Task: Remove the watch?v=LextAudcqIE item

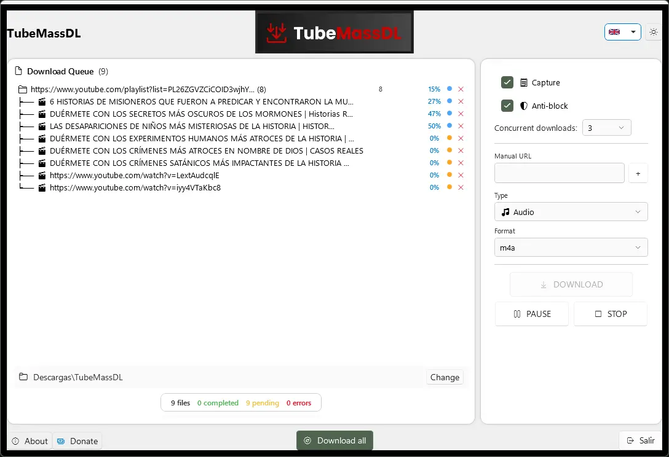Action: 461,175
